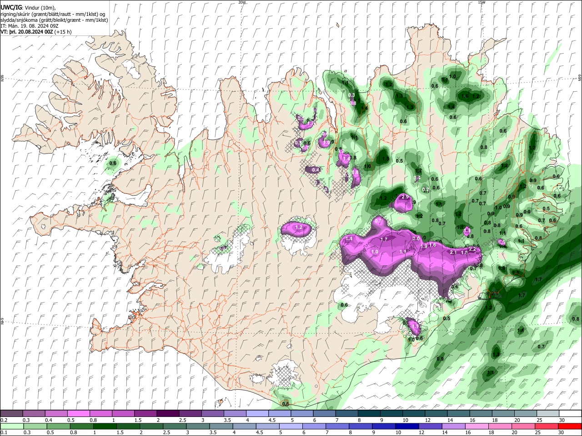This screenshot has width=582, height=436.
Task: Click the "Vindur (10m)" header text
Action: pyautogui.click(x=40, y=7)
